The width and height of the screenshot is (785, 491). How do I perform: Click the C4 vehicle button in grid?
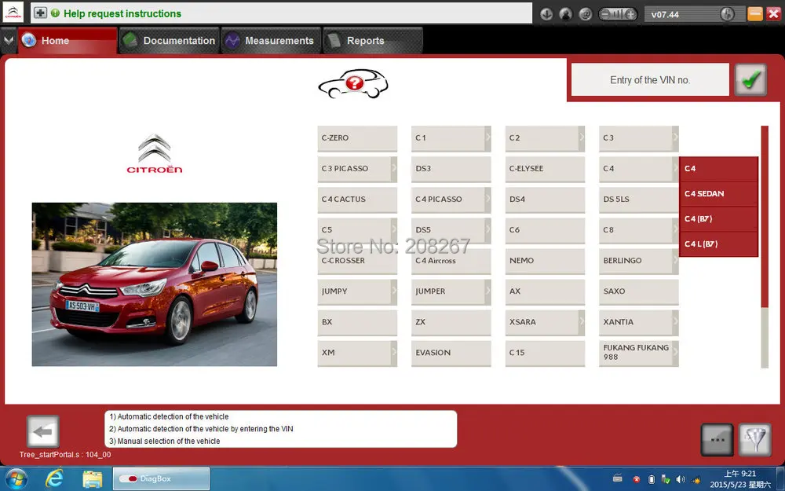click(x=639, y=168)
